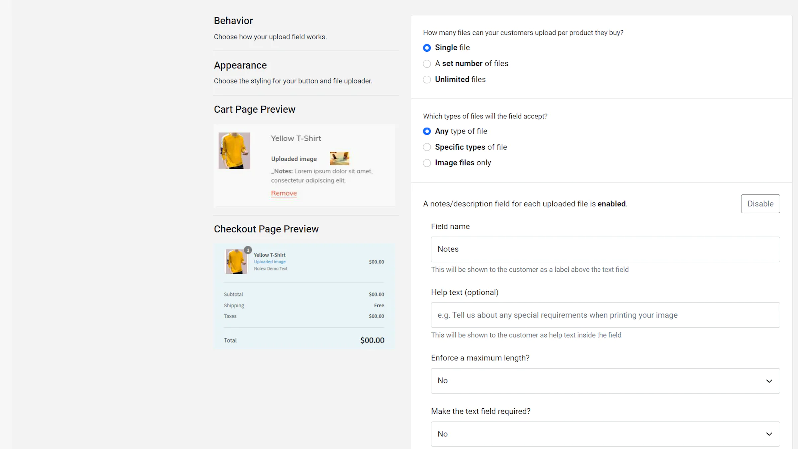Select Image files only option
This screenshot has width=798, height=449.
pyautogui.click(x=427, y=163)
